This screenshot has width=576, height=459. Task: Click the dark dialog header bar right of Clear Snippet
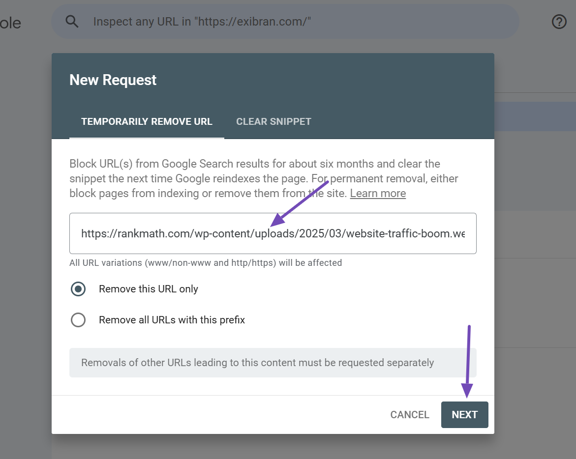coord(403,121)
